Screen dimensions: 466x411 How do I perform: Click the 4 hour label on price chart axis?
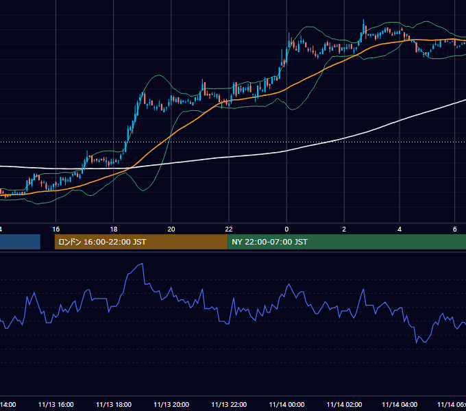400,229
